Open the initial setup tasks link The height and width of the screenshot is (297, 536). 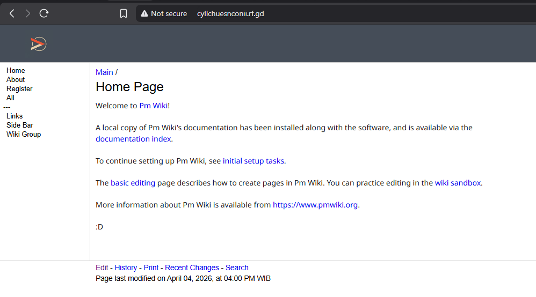coord(253,161)
